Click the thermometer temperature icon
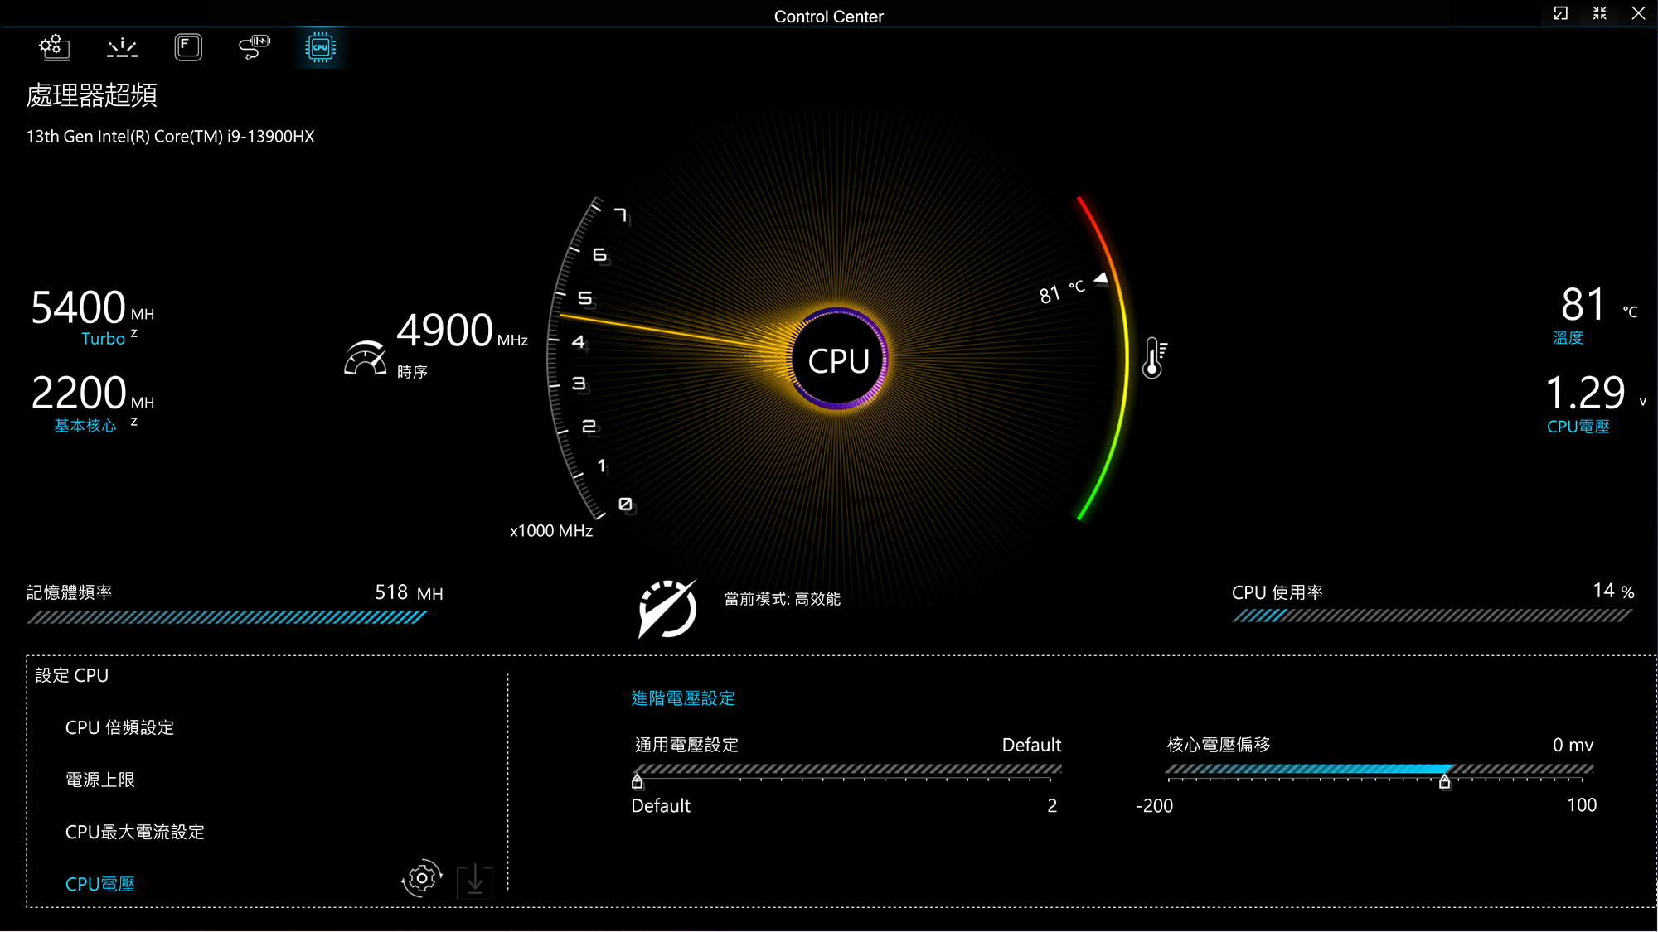The height and width of the screenshot is (932, 1658). tap(1153, 358)
